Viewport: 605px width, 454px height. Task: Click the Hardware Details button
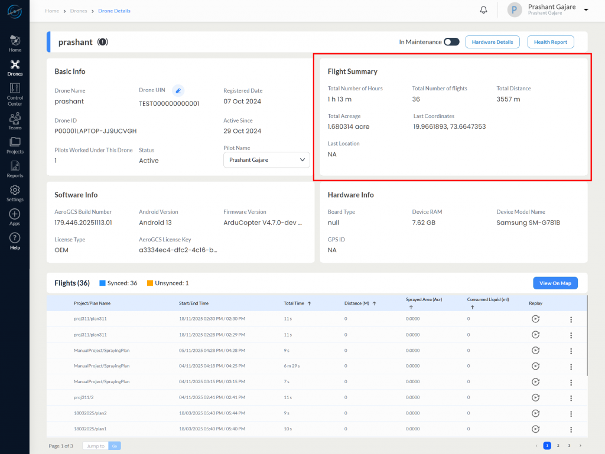pyautogui.click(x=492, y=42)
